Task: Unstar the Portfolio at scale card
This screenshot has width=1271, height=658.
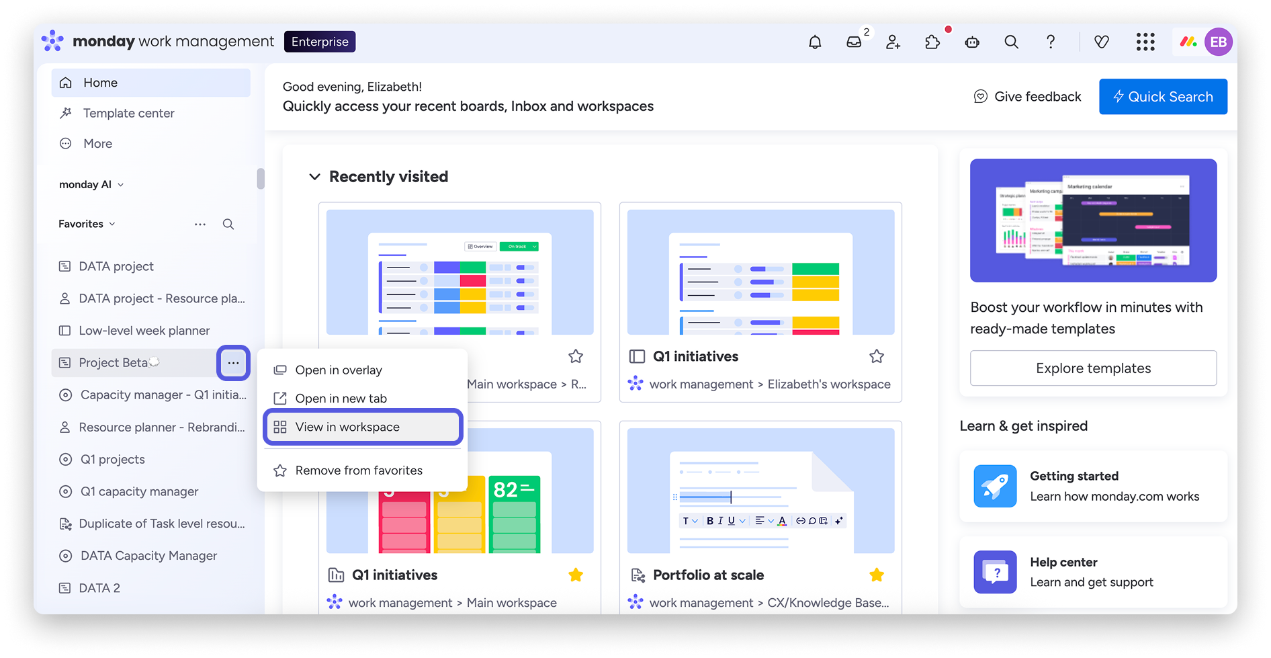Action: pyautogui.click(x=877, y=575)
